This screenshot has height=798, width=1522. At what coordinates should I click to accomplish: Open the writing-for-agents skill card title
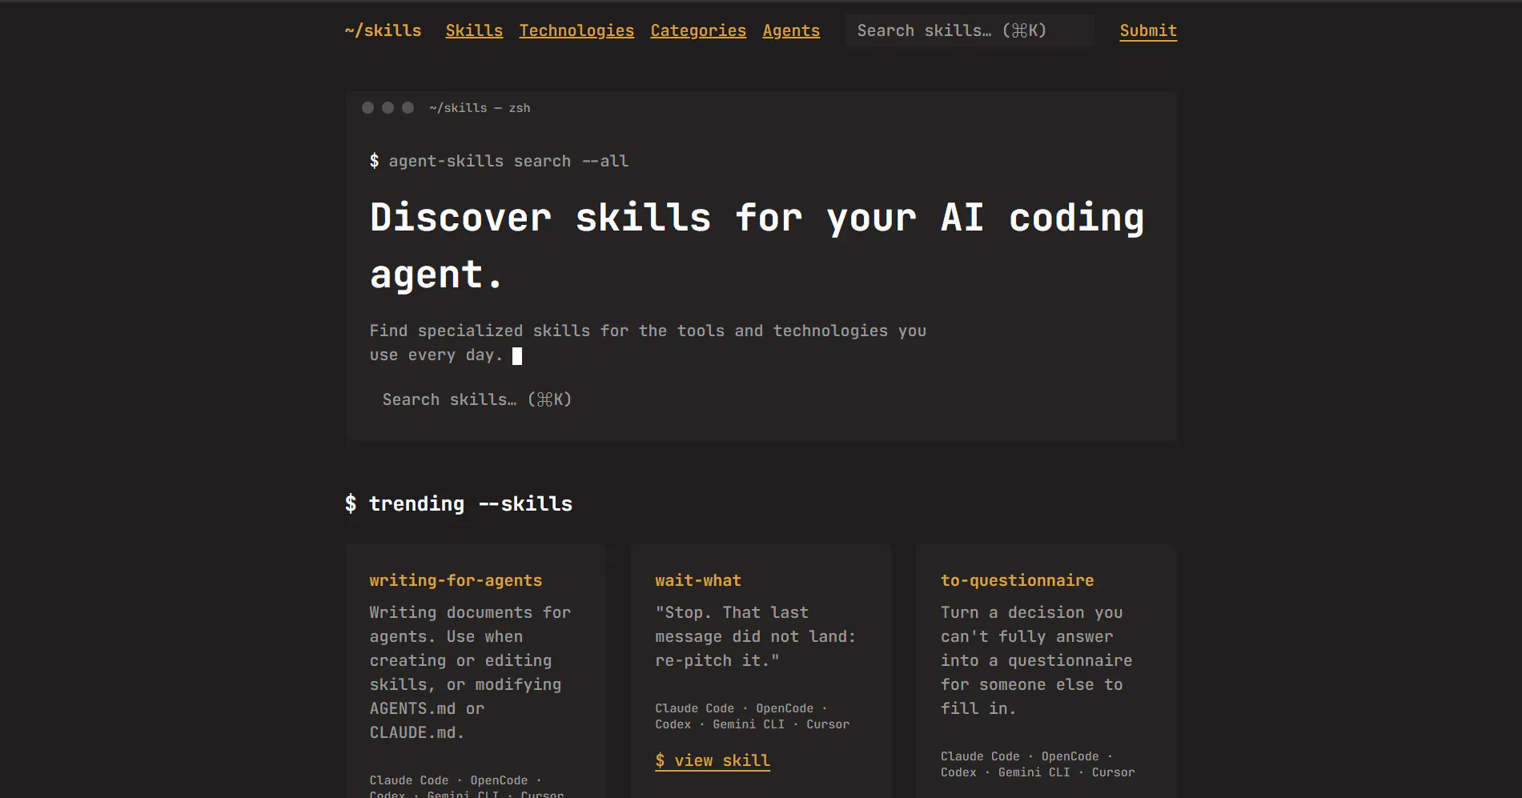(x=456, y=580)
